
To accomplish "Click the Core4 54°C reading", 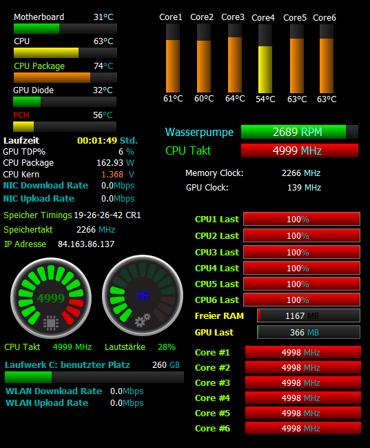I will click(265, 99).
